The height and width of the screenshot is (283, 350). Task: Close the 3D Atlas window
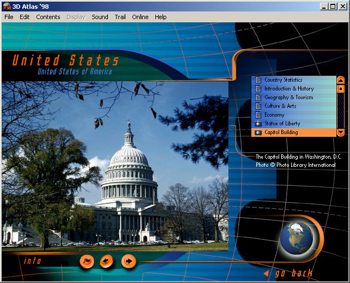(x=342, y=7)
